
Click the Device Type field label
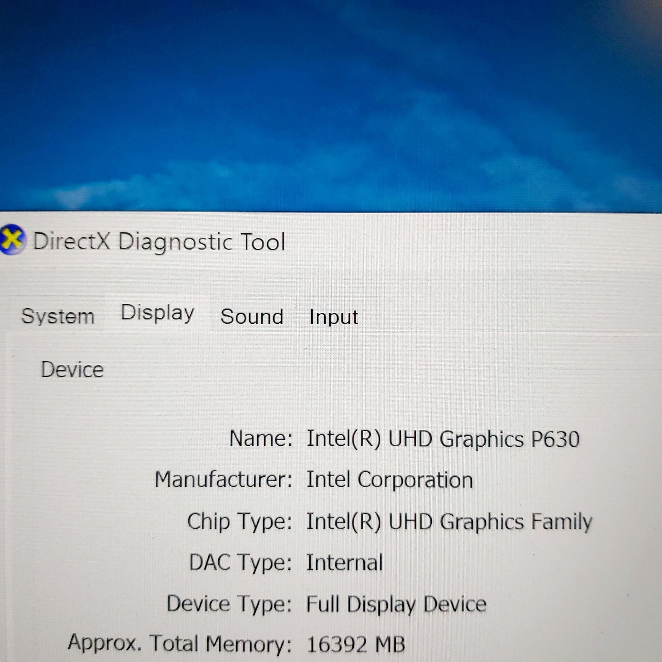point(229,604)
